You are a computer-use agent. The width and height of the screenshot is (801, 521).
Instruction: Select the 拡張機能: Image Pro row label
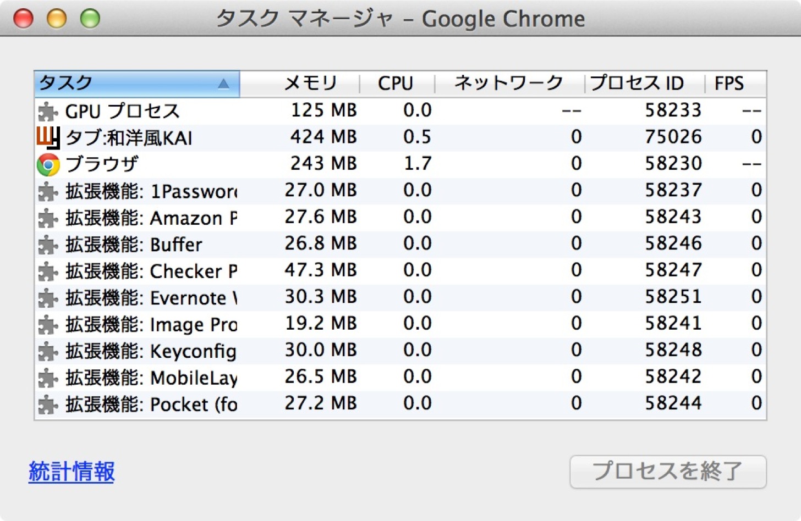tap(151, 325)
